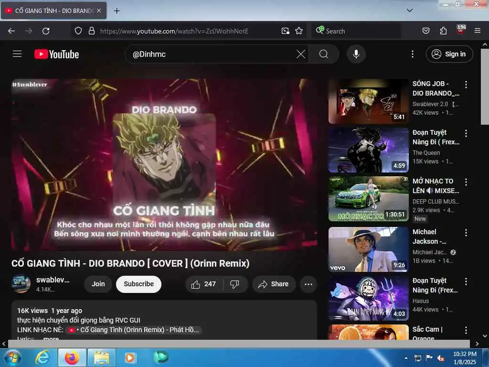Click the video player showing DIO BRANDO
This screenshot has height=367, width=489.
164,164
